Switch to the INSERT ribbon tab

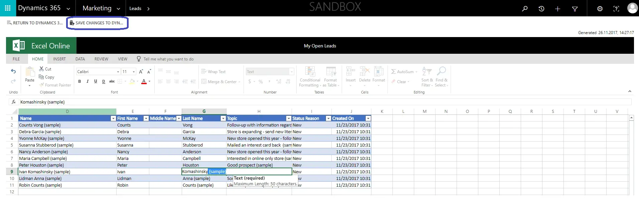click(x=59, y=59)
